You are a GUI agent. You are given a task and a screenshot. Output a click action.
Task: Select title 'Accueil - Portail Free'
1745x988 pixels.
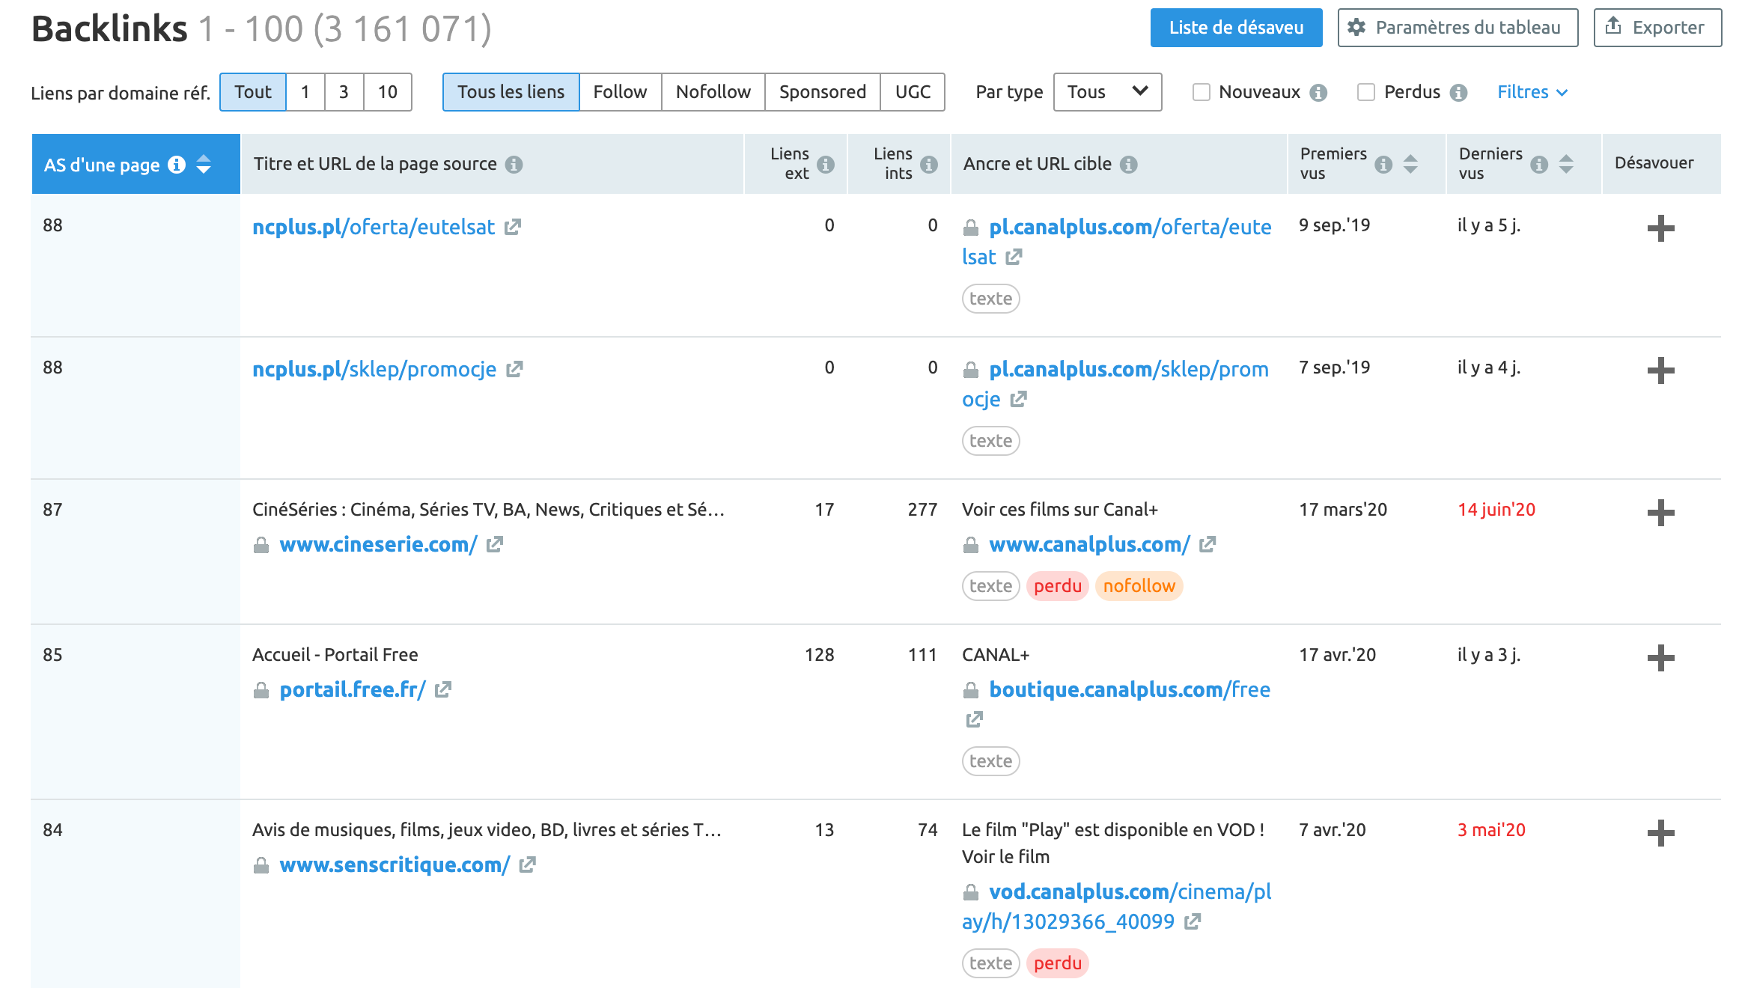[335, 655]
